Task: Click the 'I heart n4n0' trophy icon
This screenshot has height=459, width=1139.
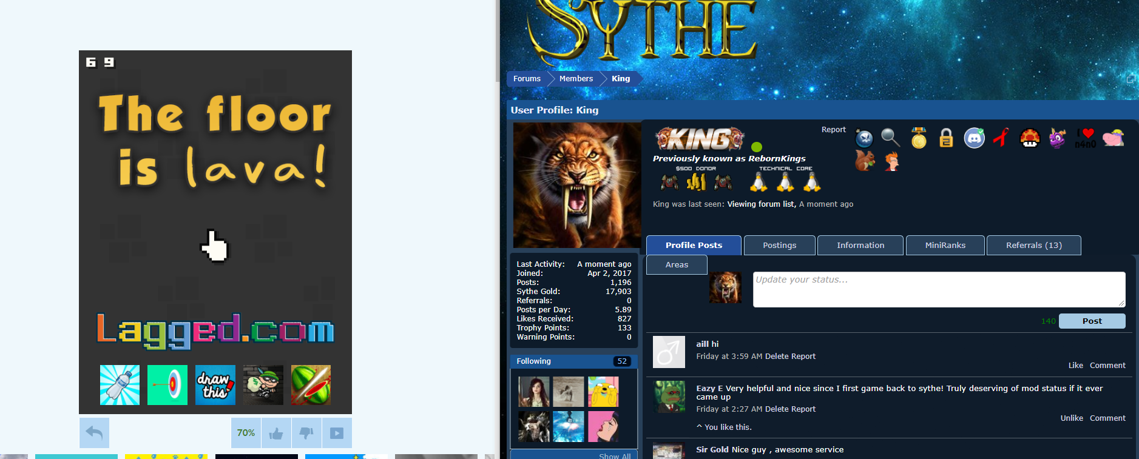Action: 1086,138
